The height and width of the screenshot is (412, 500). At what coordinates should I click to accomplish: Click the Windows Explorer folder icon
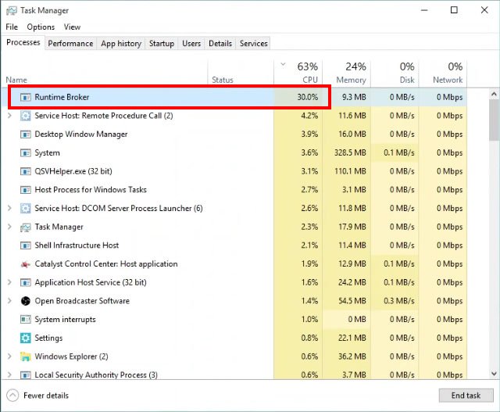coord(26,356)
